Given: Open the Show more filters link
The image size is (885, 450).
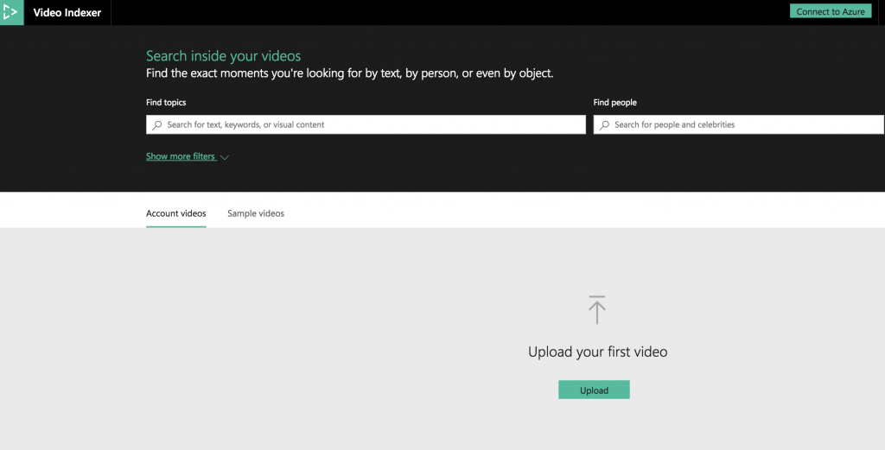Looking at the screenshot, I should 181,156.
